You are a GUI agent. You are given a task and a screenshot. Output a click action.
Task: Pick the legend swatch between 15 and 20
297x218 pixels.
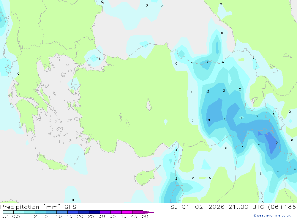pyautogui.click(x=73, y=212)
